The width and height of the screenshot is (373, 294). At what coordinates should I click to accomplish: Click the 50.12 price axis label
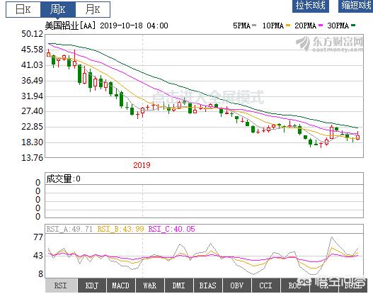click(x=33, y=34)
